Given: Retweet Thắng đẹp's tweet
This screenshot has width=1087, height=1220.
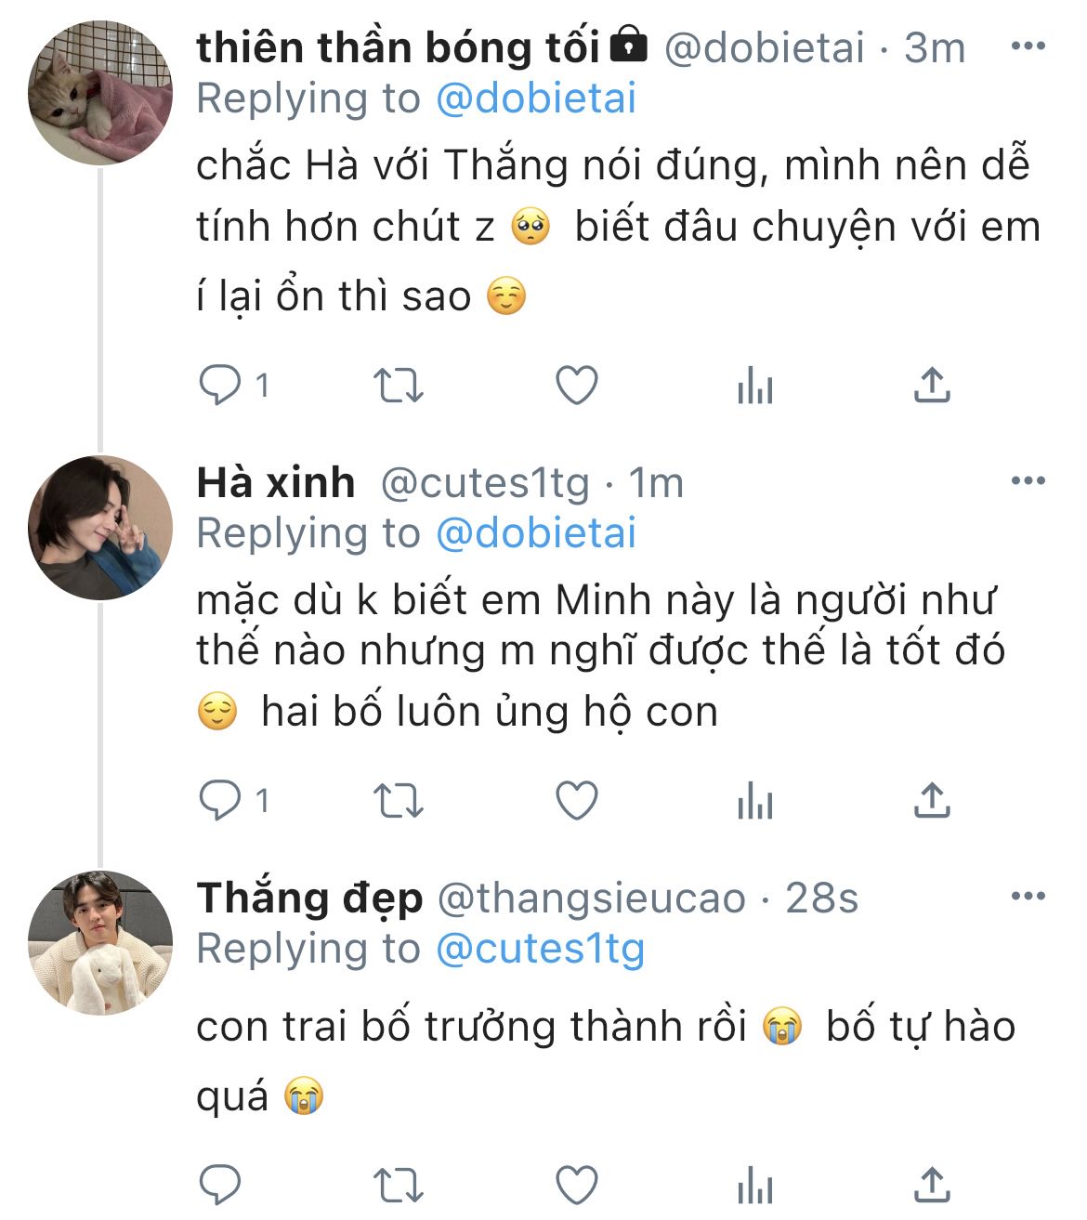Looking at the screenshot, I should pos(398,1185).
